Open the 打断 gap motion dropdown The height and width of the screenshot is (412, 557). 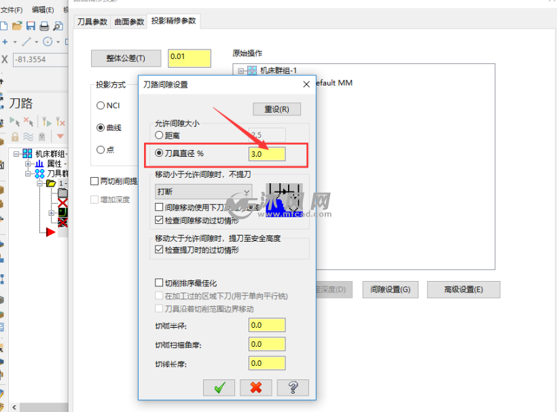(204, 191)
